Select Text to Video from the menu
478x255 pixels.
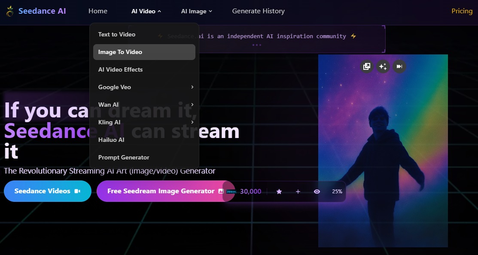[x=117, y=34]
